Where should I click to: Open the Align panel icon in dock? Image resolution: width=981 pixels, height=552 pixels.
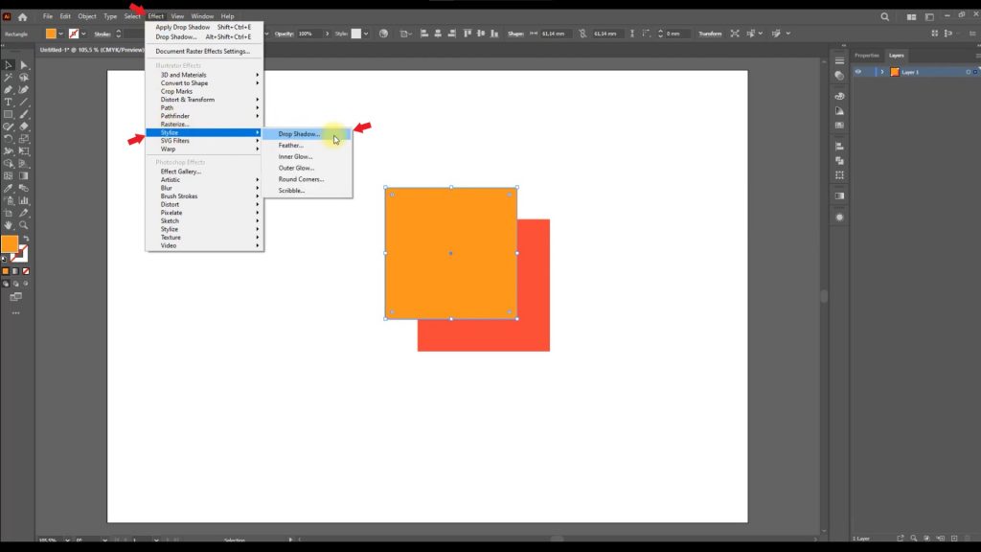click(839, 147)
